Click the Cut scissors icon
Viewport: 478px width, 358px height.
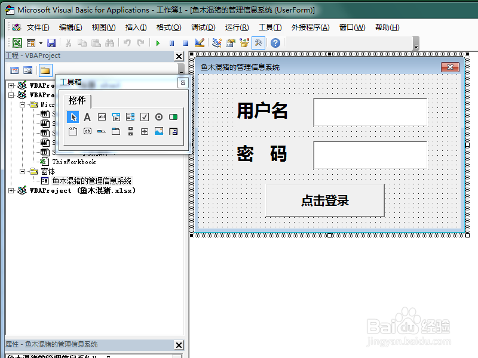tap(68, 43)
